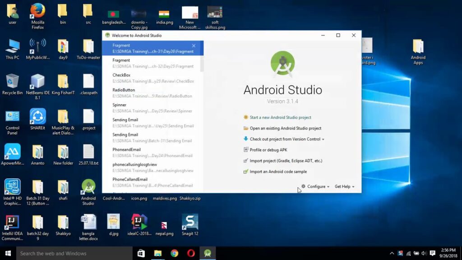Screen dimensions: 462x260
Task: Select bangla letter.docx file on desktop
Action: [x=88, y=228]
